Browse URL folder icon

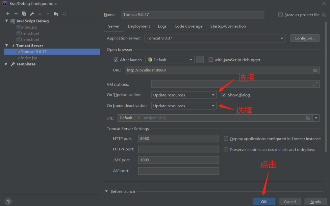point(315,70)
